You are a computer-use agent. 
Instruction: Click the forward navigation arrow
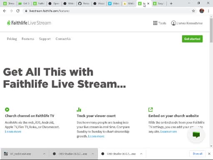(11, 11)
